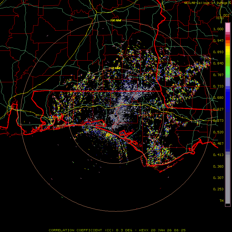Click the DCC product label
The width and height of the screenshot is (232, 232).
226,15
